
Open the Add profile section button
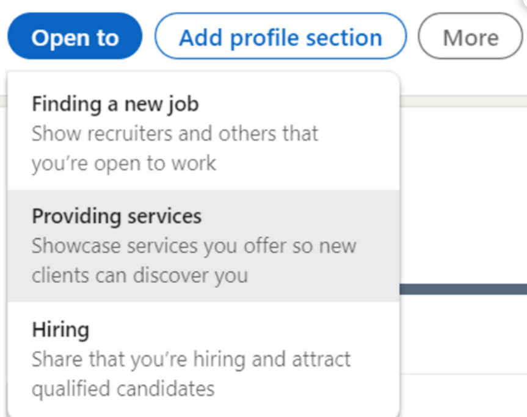(x=281, y=36)
